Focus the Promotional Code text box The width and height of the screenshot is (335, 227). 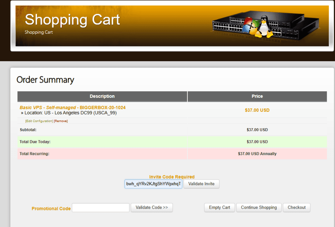[x=101, y=208]
